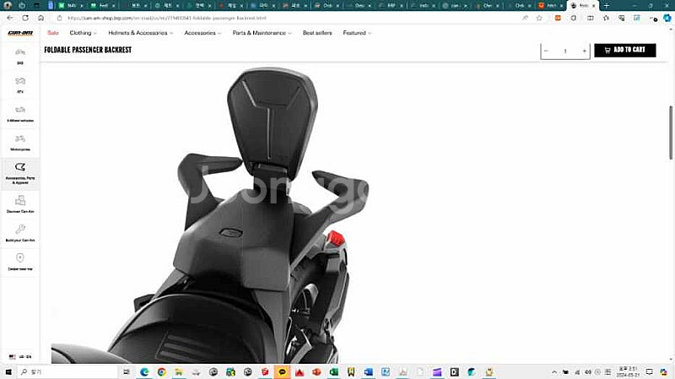This screenshot has height=379, width=675.
Task: Click the Build your Can-Am wrench icon
Action: [x=20, y=230]
